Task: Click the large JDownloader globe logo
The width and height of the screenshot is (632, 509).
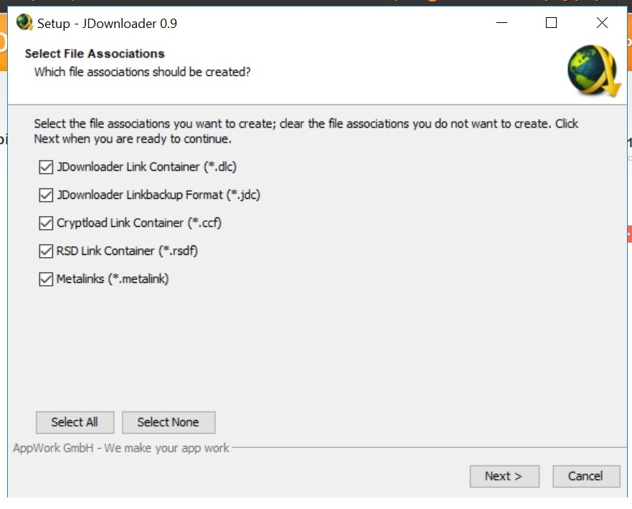Action: pyautogui.click(x=594, y=70)
